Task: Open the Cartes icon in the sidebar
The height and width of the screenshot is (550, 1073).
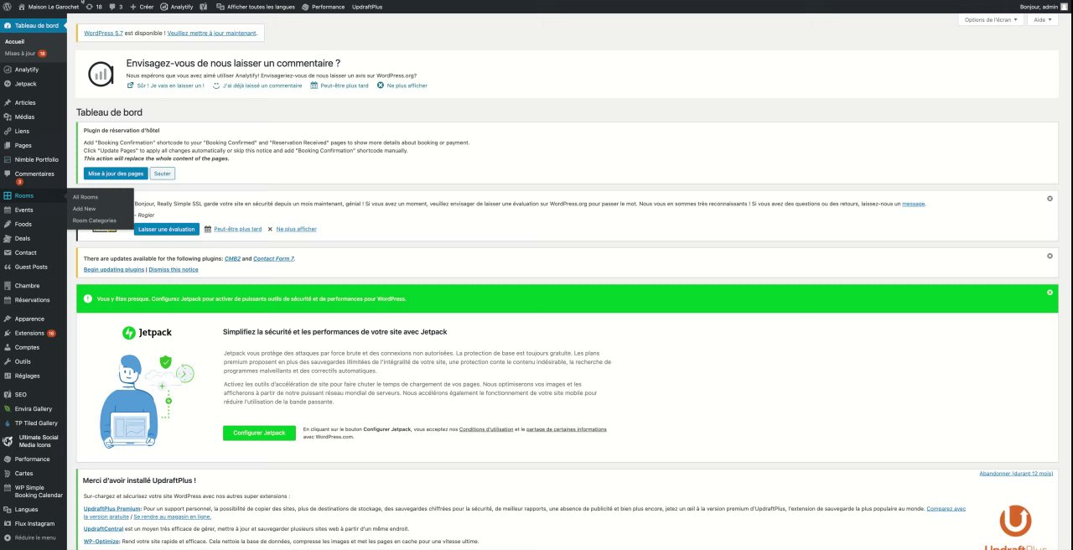Action: tap(8, 473)
